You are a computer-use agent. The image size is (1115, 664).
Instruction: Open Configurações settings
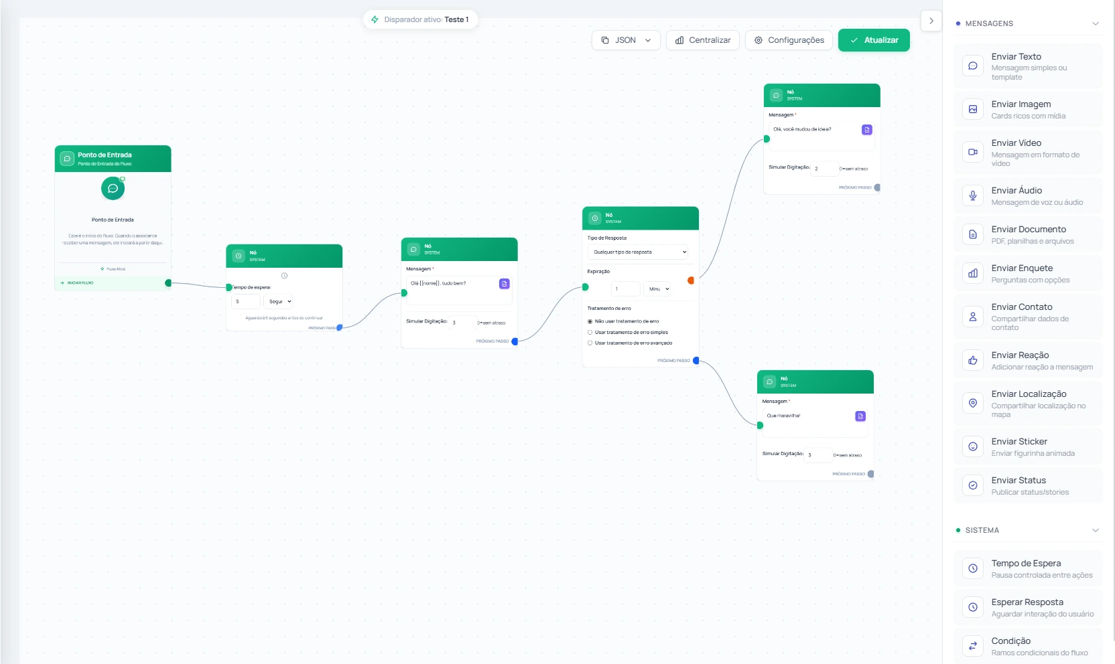point(789,40)
